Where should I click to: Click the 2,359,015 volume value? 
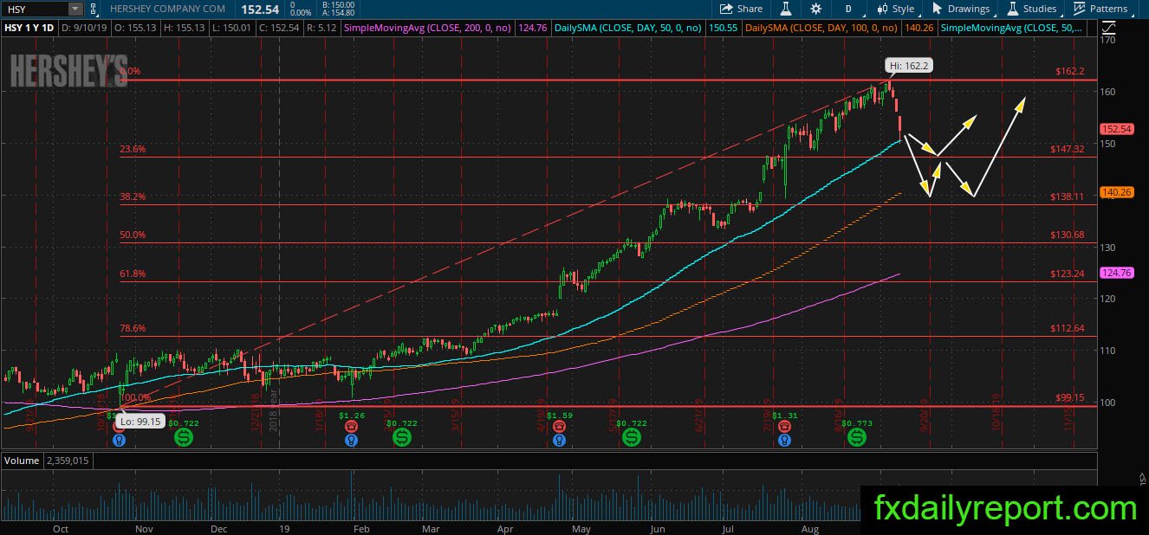(x=68, y=461)
